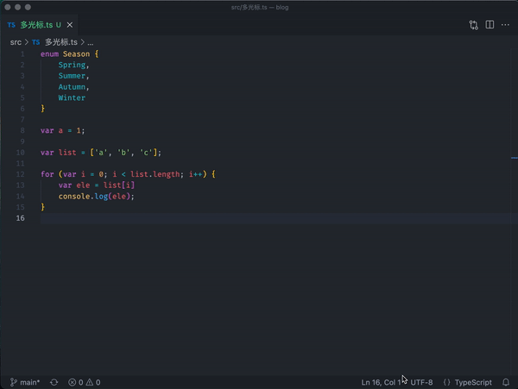Click the ele variable on line 13
The width and height of the screenshot is (518, 389).
coord(83,185)
